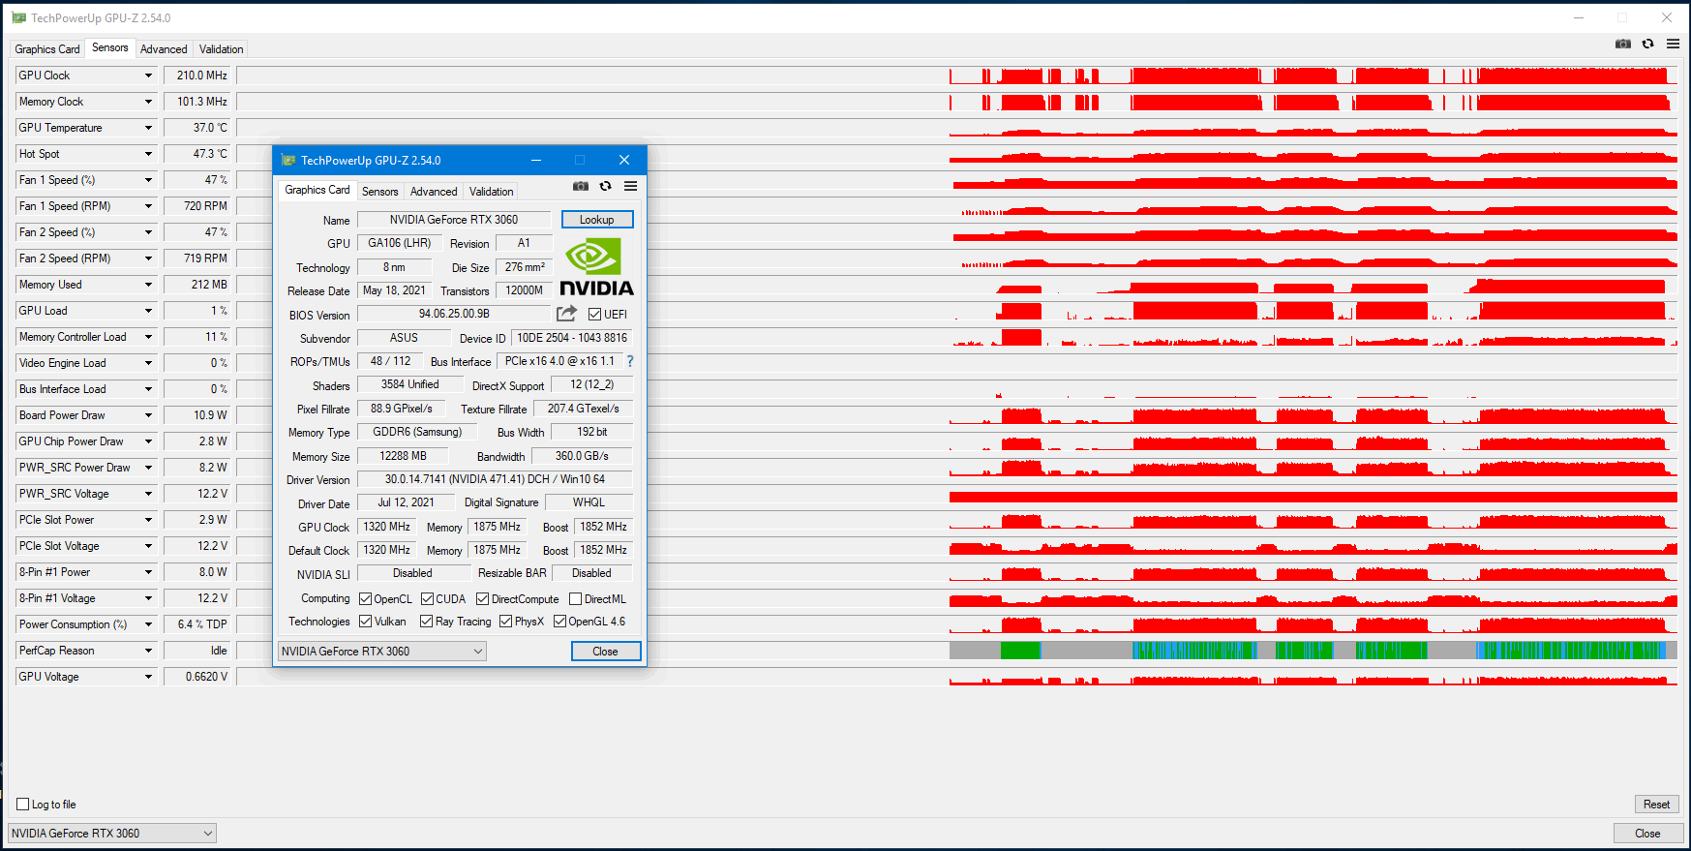
Task: Open the GPU selector dropdown at the Sensors window bottom
Action: pos(112,834)
